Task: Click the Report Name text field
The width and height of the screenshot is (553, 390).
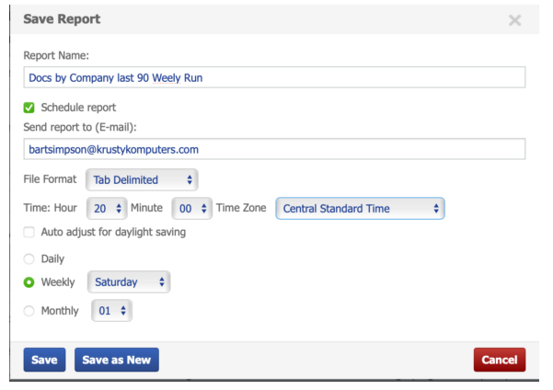Action: point(274,78)
